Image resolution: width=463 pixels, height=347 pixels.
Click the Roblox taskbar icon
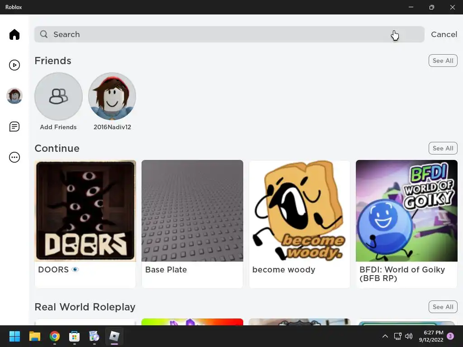coord(114,336)
